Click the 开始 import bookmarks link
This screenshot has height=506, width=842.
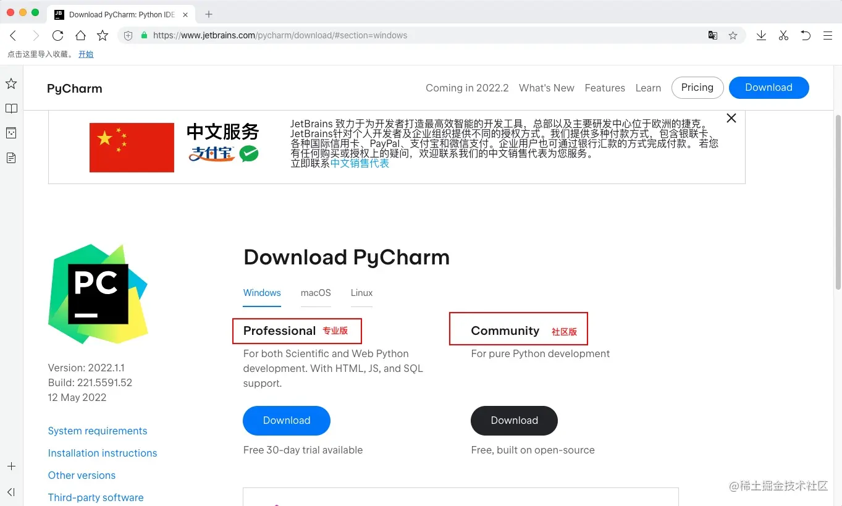click(x=86, y=54)
